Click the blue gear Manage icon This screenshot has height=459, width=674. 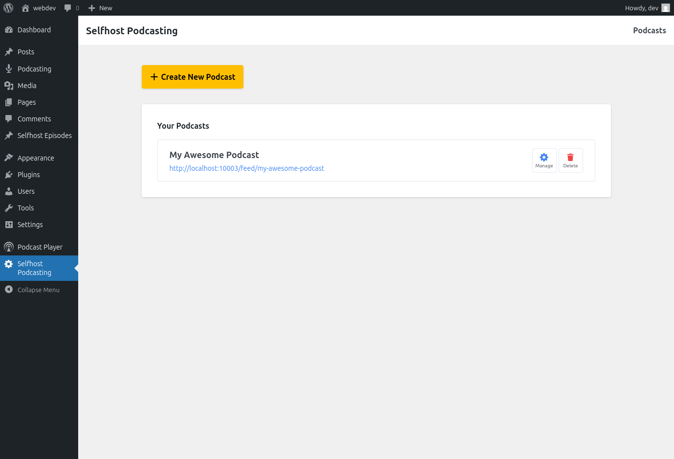tap(544, 157)
